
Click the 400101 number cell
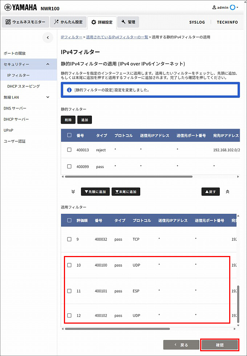click(101, 291)
